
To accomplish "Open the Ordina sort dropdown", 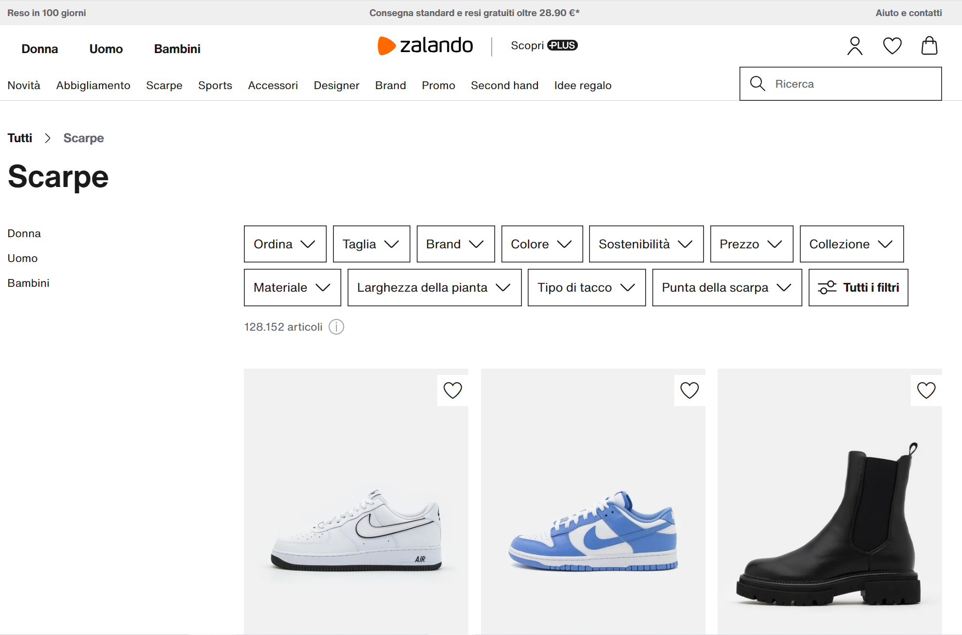I will [x=285, y=244].
